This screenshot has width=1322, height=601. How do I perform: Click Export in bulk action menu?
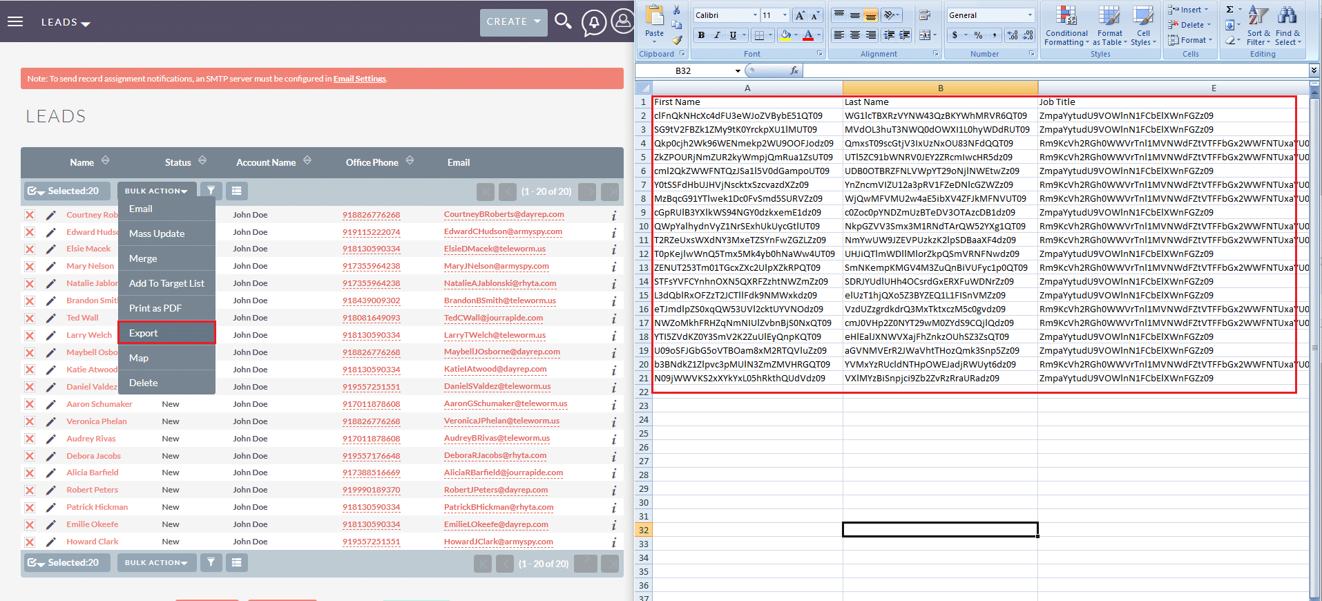pos(166,333)
